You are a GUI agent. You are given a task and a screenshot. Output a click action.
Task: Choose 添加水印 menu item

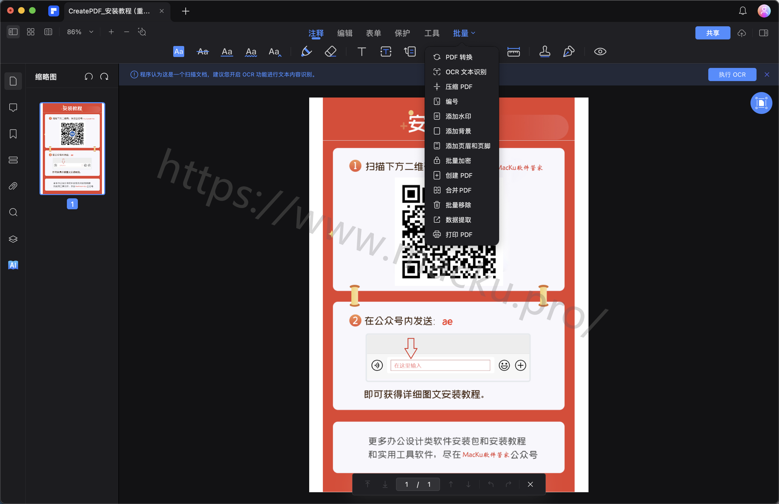click(462, 116)
